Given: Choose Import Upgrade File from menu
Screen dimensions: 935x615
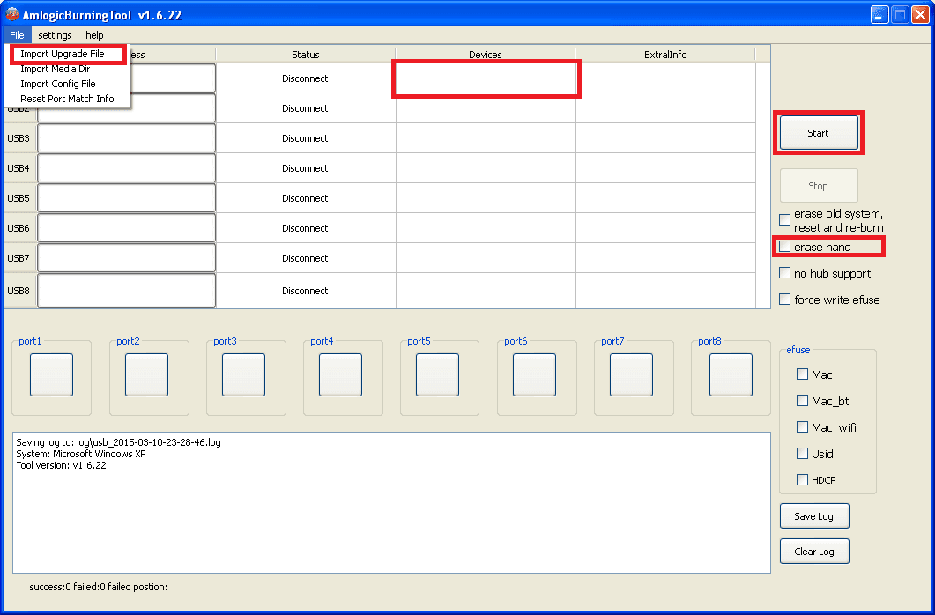Looking at the screenshot, I should point(63,54).
